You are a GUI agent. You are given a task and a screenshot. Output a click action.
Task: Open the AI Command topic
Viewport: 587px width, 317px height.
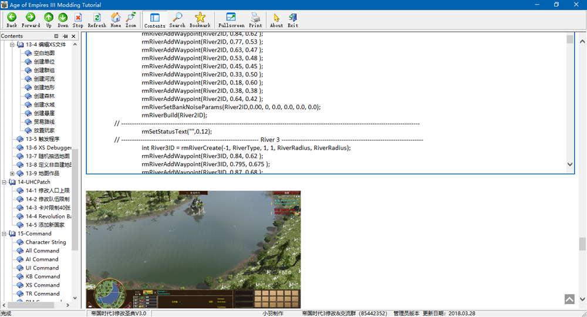tap(42, 259)
